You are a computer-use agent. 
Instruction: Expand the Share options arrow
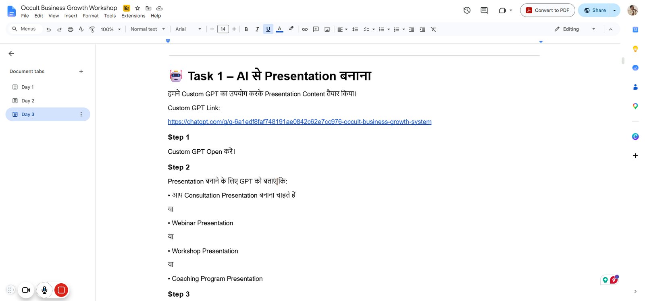[x=615, y=10]
